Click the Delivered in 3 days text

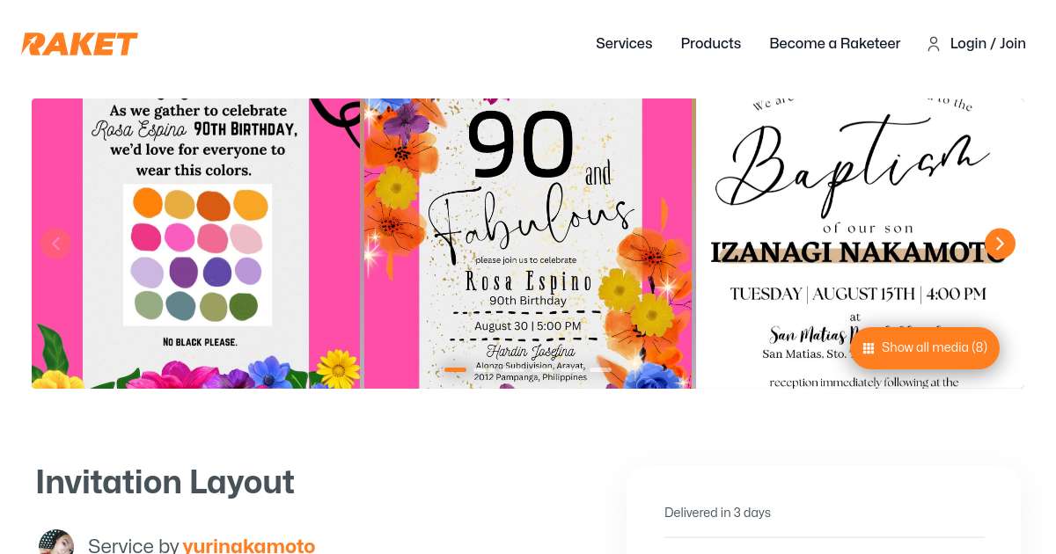(x=717, y=513)
